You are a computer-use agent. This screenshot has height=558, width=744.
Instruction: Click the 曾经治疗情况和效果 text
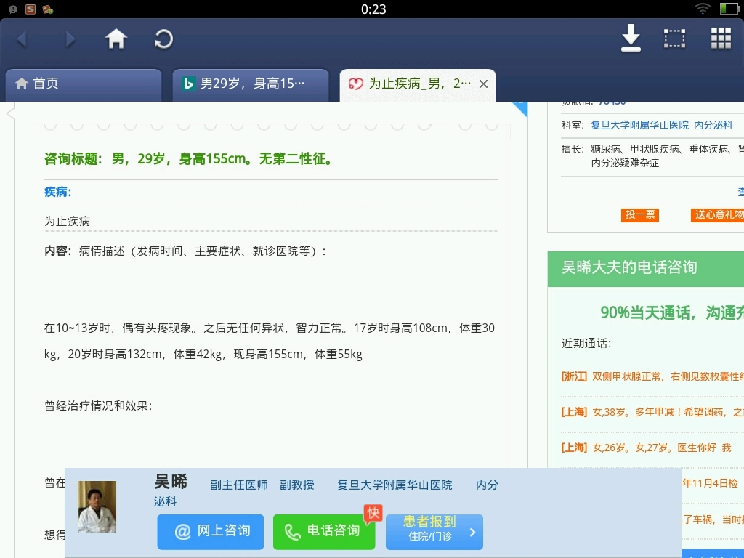point(98,405)
